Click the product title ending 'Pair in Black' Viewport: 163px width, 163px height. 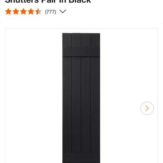48,2
